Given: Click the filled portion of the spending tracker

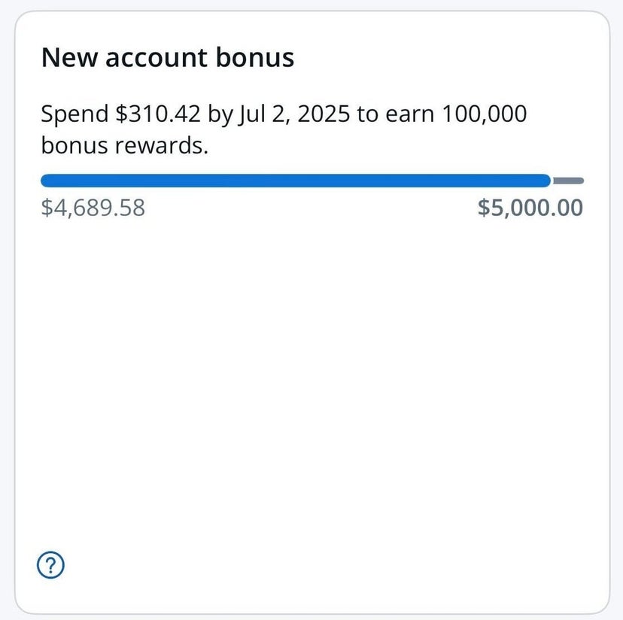Looking at the screenshot, I should [x=293, y=180].
